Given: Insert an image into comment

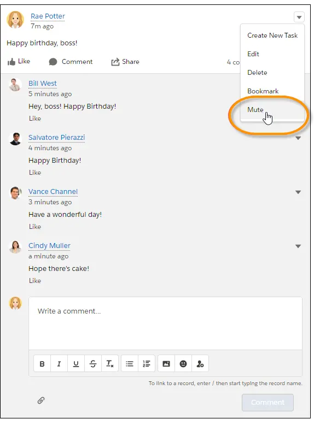Looking at the screenshot, I should point(166,363).
